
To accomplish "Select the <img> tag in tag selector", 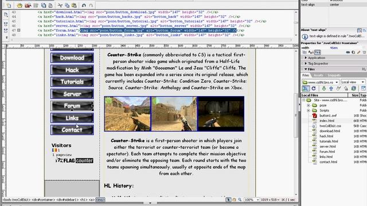I will [x=100, y=200].
